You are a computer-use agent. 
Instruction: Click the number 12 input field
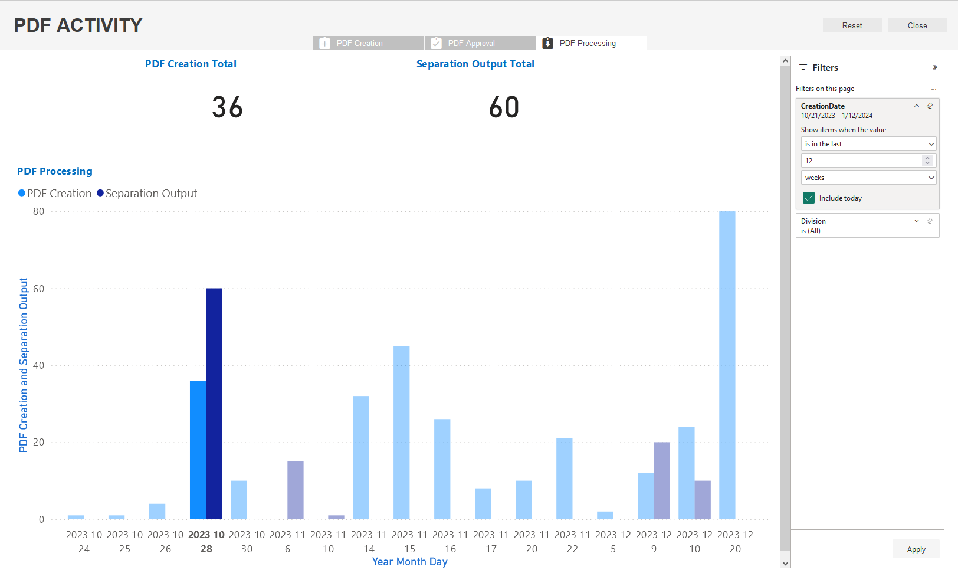(x=861, y=161)
